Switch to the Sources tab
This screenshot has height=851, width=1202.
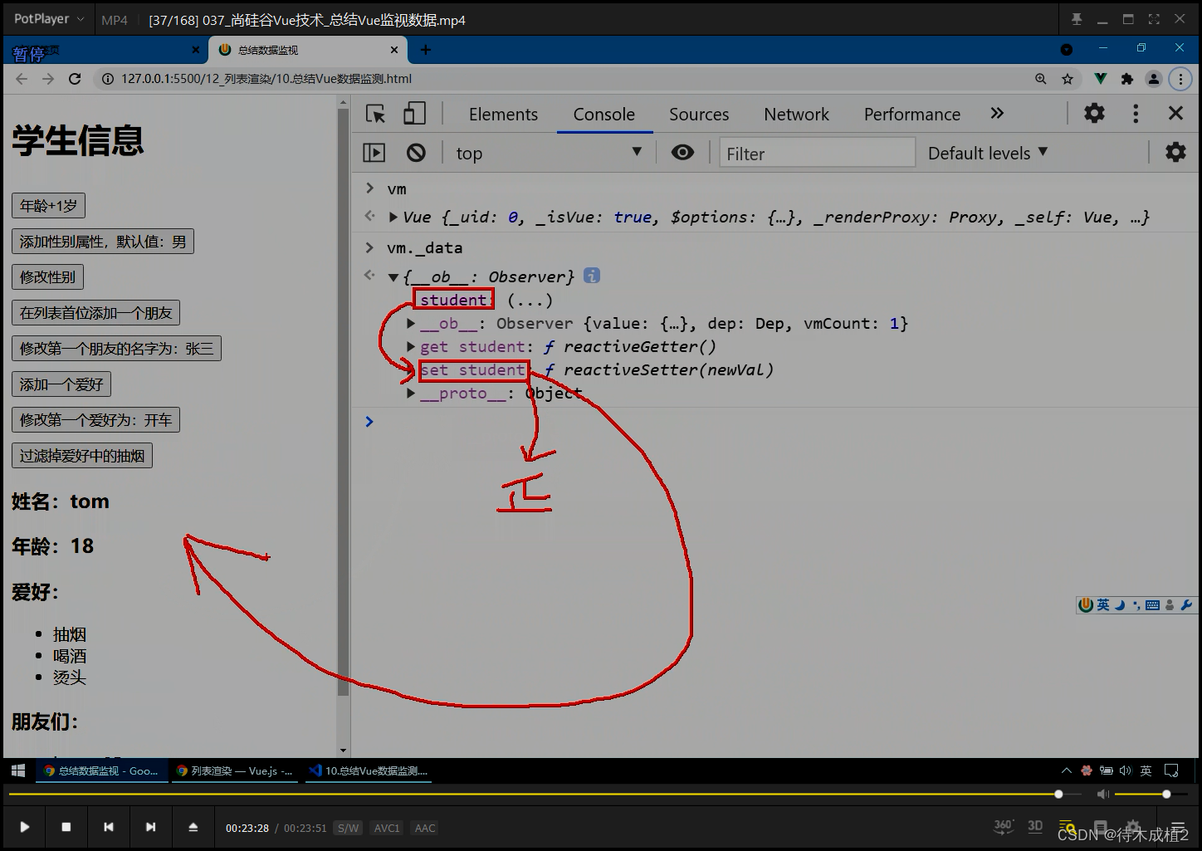click(699, 115)
